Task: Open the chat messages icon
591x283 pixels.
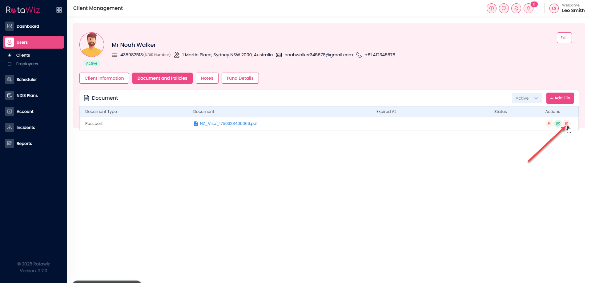Action: point(504,8)
